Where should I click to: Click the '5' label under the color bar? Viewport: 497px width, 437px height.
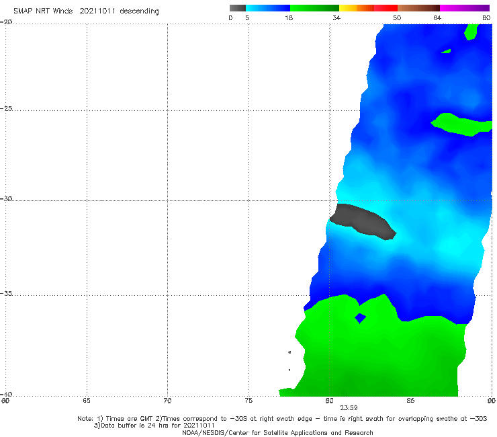247,17
